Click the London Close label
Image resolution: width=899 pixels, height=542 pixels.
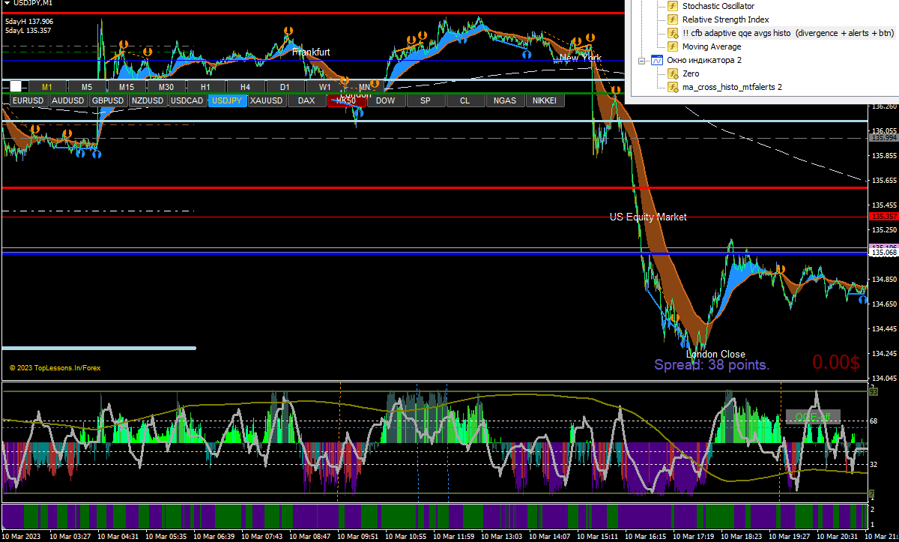[715, 354]
